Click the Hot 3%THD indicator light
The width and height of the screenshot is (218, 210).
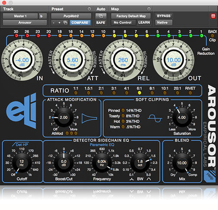point(123,121)
